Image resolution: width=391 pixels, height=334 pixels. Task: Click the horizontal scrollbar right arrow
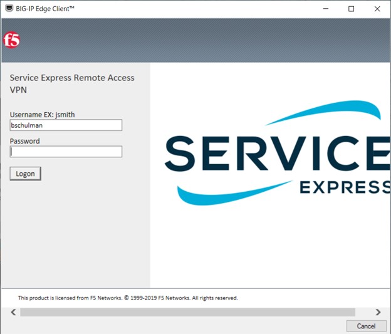coord(378,312)
